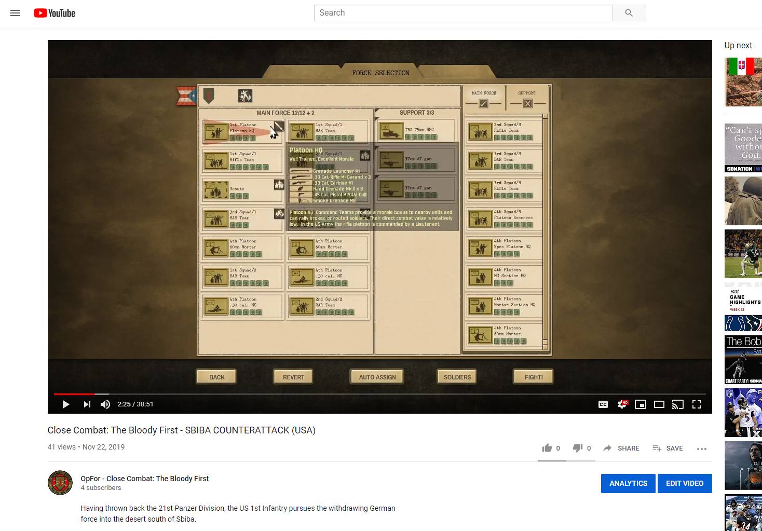Open the ANALYTICS button

628,483
